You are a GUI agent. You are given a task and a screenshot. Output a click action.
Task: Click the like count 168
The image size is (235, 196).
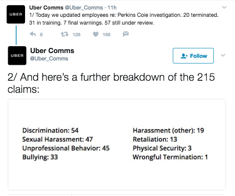coord(107,35)
